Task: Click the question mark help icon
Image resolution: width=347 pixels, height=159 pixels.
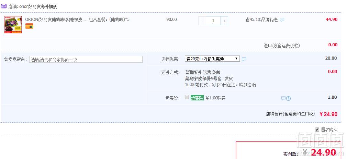Action: coord(288,98)
